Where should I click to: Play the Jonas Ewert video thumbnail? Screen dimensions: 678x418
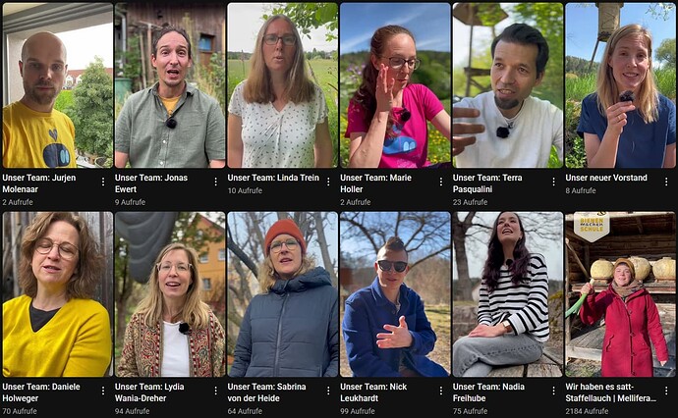tap(170, 85)
